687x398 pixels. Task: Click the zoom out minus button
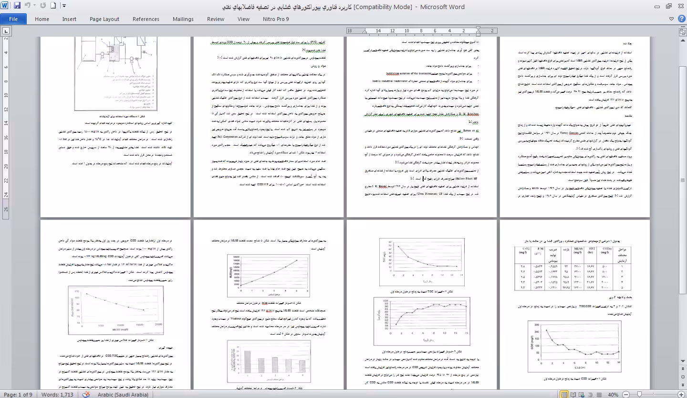pos(625,394)
